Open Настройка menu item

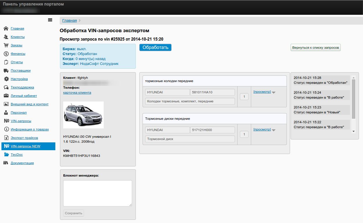(19, 79)
